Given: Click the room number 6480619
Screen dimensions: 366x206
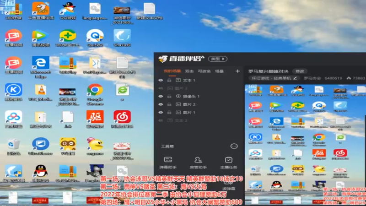Looking at the screenshot, I should click(333, 78).
